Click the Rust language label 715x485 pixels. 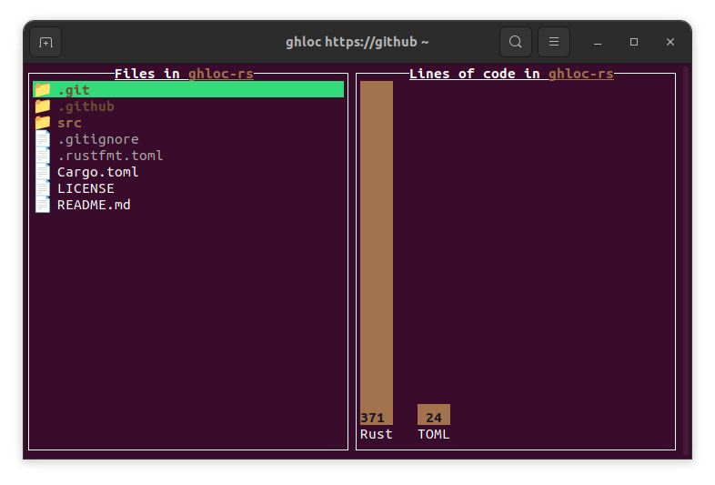(x=377, y=434)
